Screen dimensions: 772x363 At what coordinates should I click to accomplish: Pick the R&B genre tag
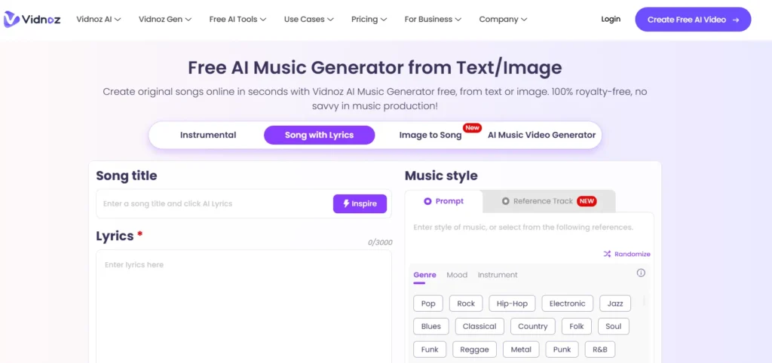click(x=599, y=349)
